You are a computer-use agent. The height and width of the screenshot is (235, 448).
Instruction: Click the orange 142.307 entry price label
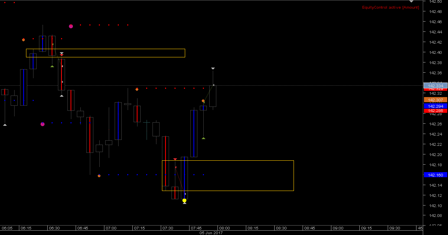point(435,100)
